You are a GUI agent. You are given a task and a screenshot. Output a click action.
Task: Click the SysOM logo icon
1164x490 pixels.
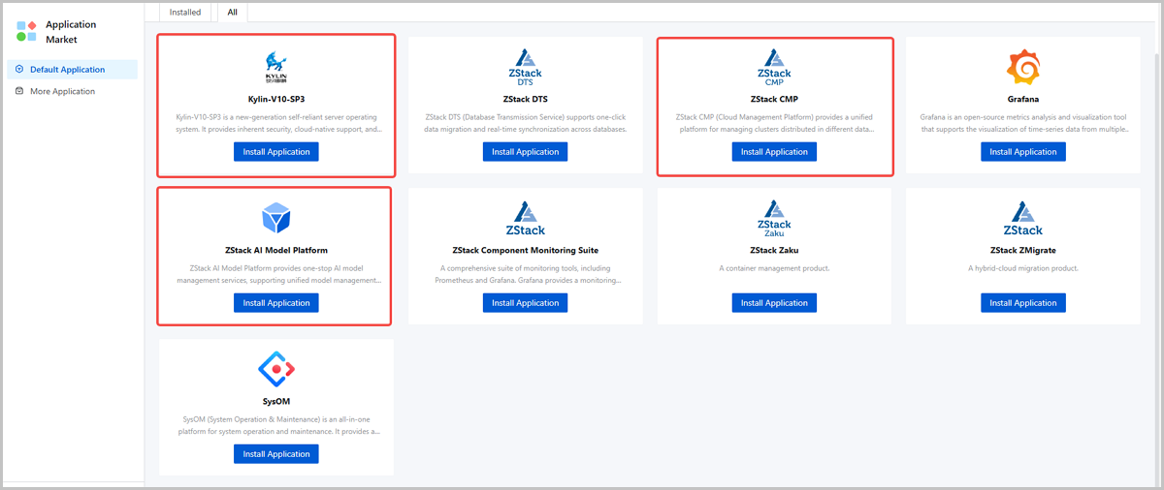tap(276, 369)
